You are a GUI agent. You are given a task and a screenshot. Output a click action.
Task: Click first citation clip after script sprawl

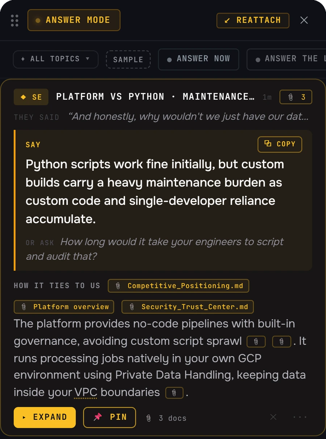pyautogui.click(x=256, y=342)
